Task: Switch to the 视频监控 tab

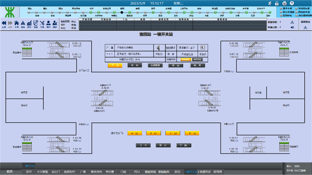Action: click(x=69, y=172)
